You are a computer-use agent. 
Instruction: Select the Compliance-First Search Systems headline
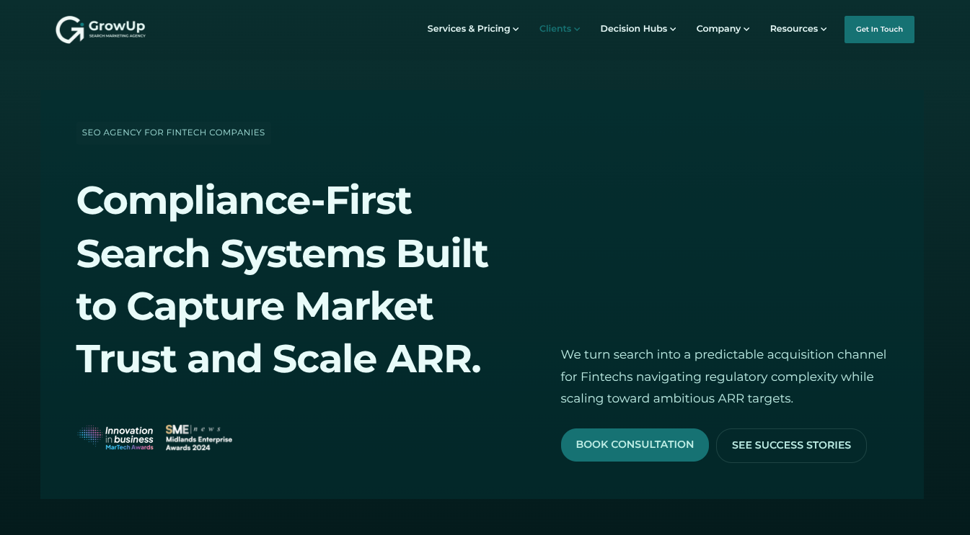click(x=282, y=279)
